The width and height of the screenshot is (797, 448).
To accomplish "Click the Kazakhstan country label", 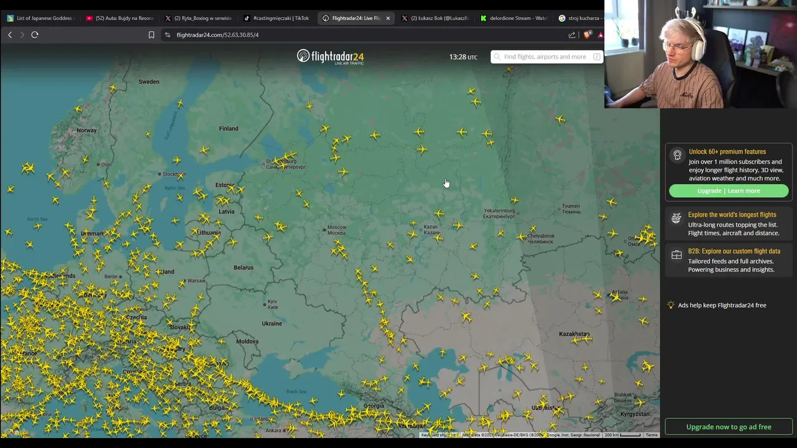I will click(574, 334).
